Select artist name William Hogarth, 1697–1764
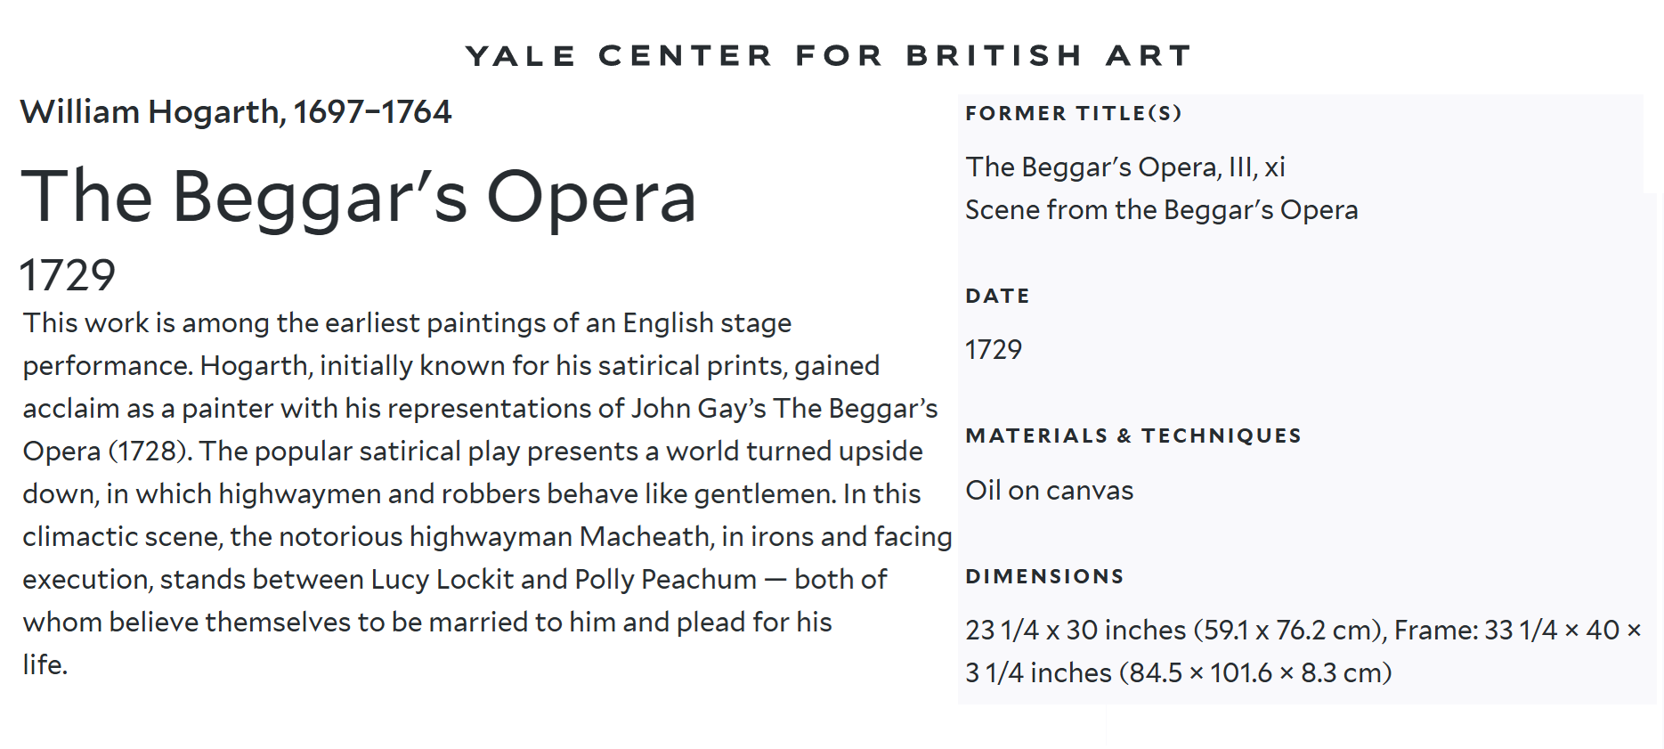1664x749 pixels. (x=236, y=112)
